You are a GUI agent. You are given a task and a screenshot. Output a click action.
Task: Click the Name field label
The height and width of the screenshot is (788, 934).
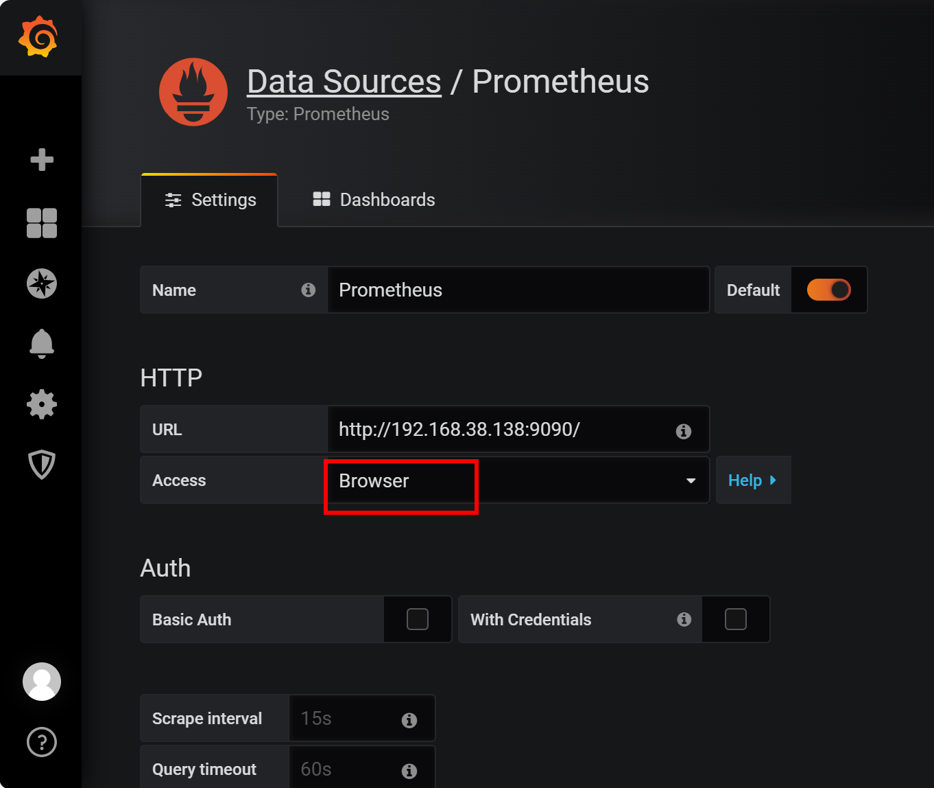[174, 290]
